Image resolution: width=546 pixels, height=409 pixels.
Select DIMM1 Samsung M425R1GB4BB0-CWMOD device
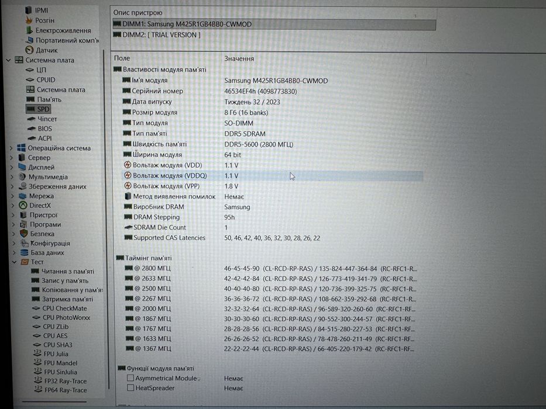point(274,25)
